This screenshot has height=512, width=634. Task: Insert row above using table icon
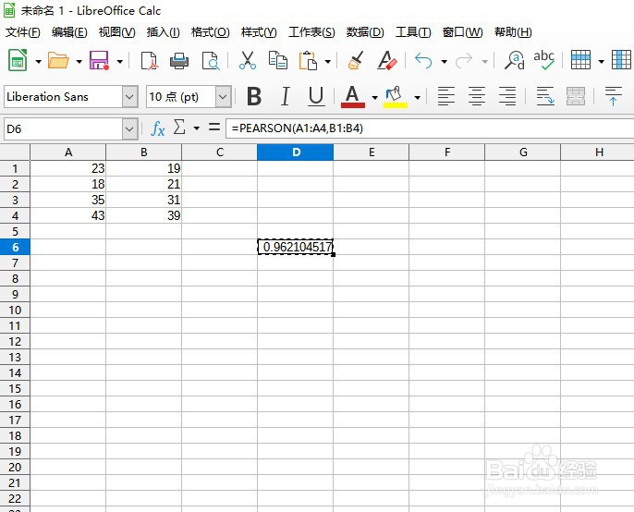[x=580, y=60]
